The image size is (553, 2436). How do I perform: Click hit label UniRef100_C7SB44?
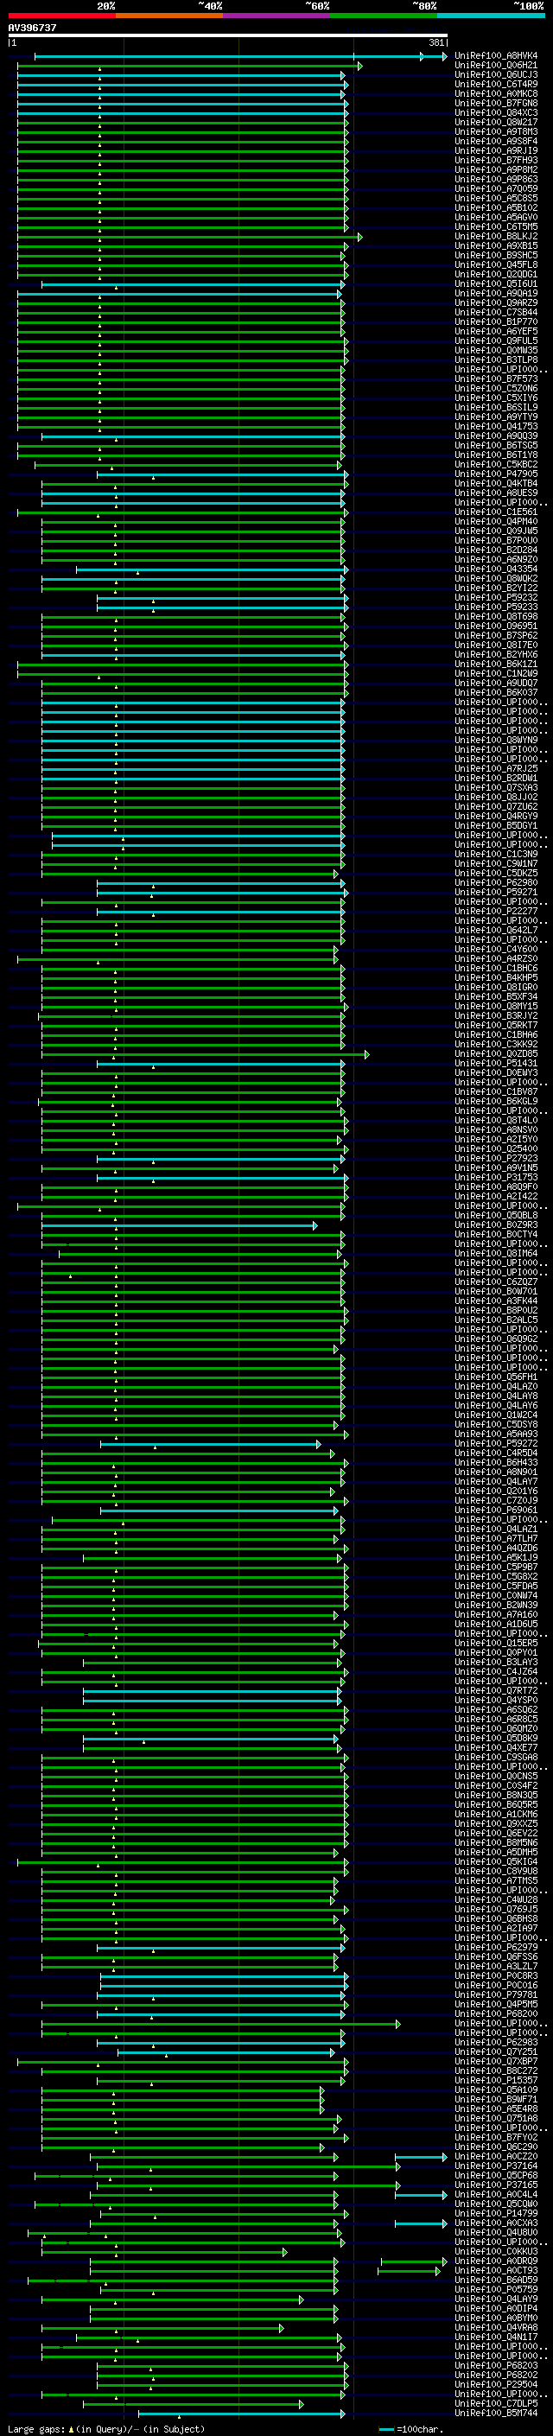(x=496, y=312)
